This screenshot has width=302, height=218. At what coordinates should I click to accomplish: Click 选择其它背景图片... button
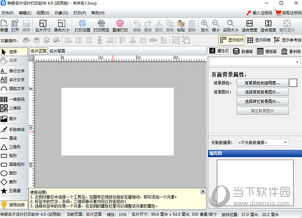pos(263,102)
